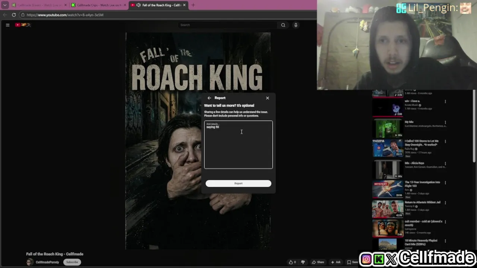This screenshot has height=268, width=477.
Task: Dislike the video with thumbs down
Action: (303, 262)
